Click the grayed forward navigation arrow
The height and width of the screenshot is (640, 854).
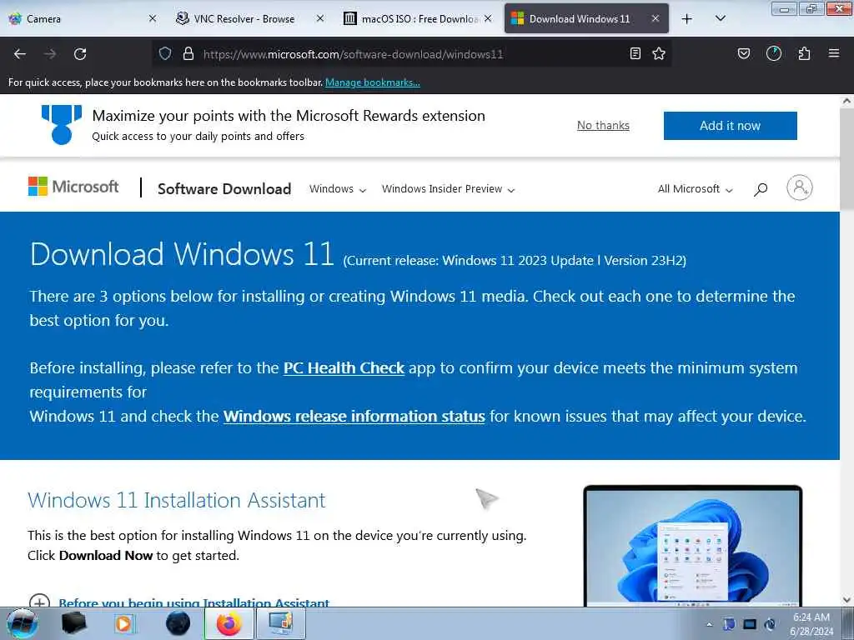coord(50,54)
